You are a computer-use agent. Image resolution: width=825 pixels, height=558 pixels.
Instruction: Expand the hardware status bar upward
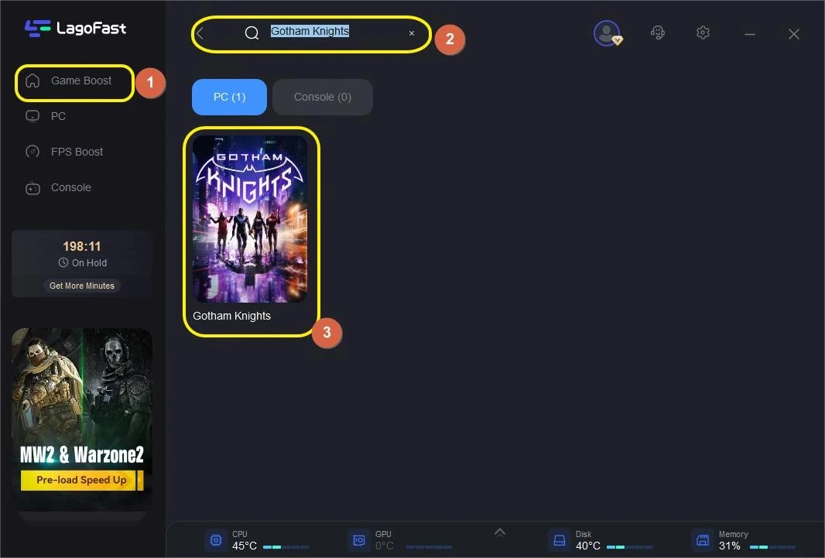pyautogui.click(x=499, y=532)
